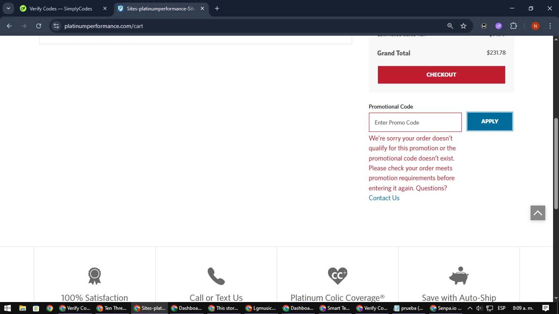Open Chrome three-dot menu
The width and height of the screenshot is (559, 314).
[550, 26]
